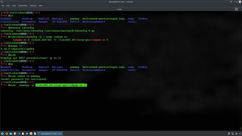Open the Settings menu
This screenshot has width=242, height=136.
coord(33,6)
